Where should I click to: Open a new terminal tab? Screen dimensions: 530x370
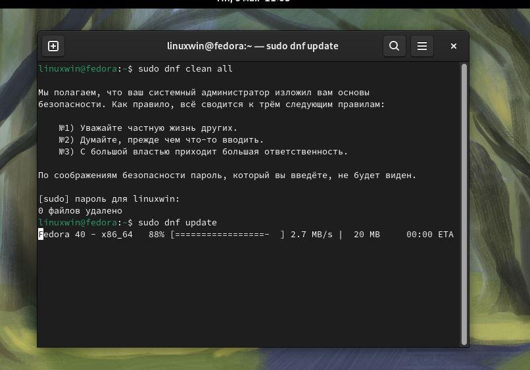[x=53, y=46]
